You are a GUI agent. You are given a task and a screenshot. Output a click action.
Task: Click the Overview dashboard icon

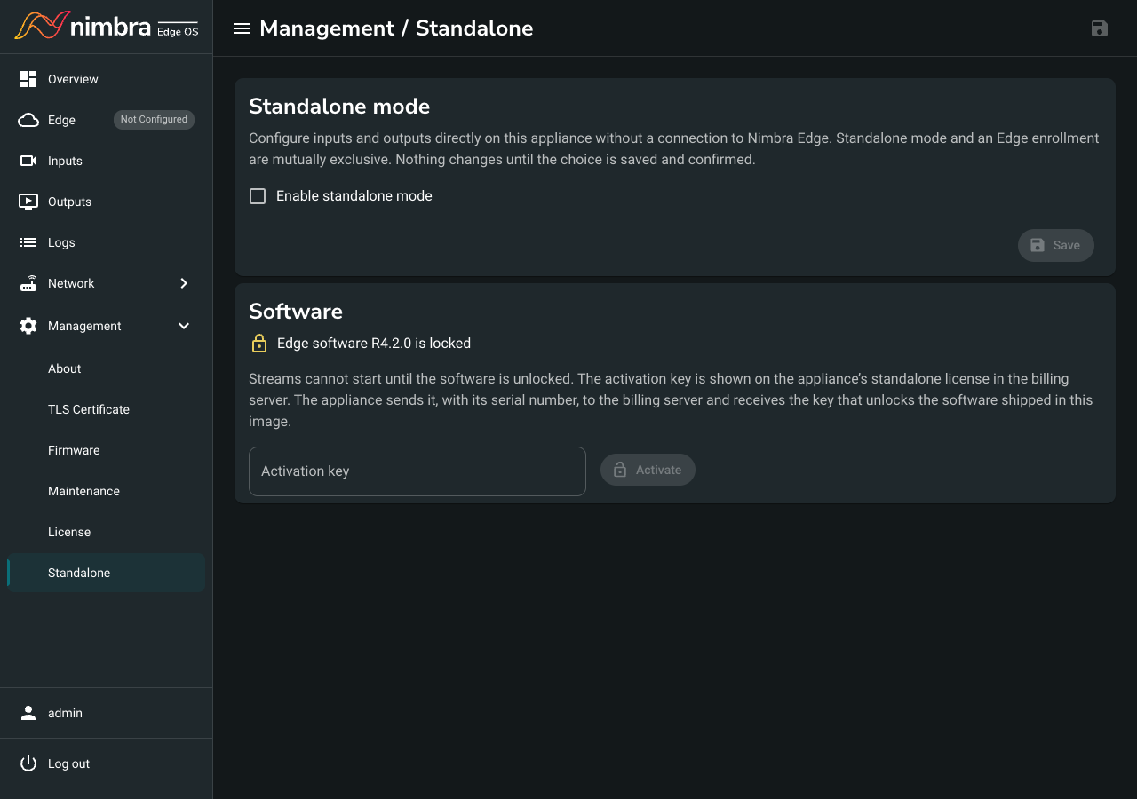28,79
